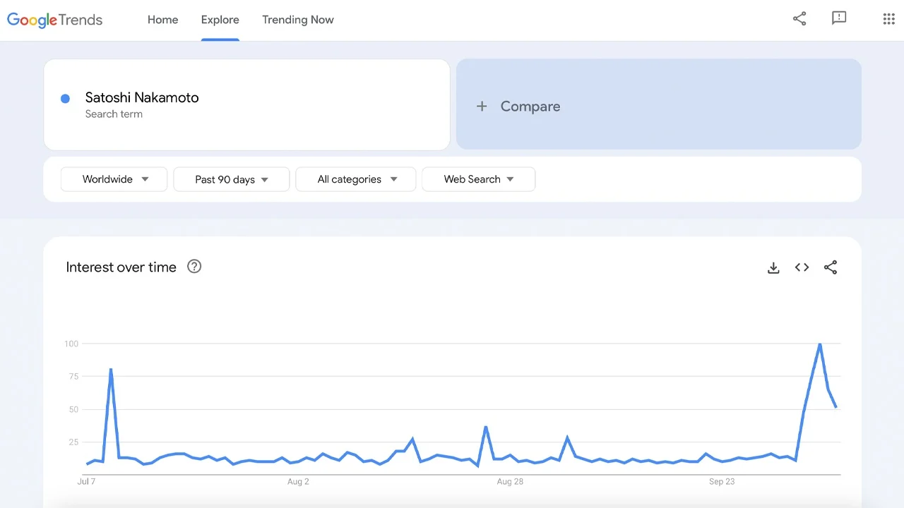
Task: Open help icon beside Interest over time
Action: (x=194, y=267)
